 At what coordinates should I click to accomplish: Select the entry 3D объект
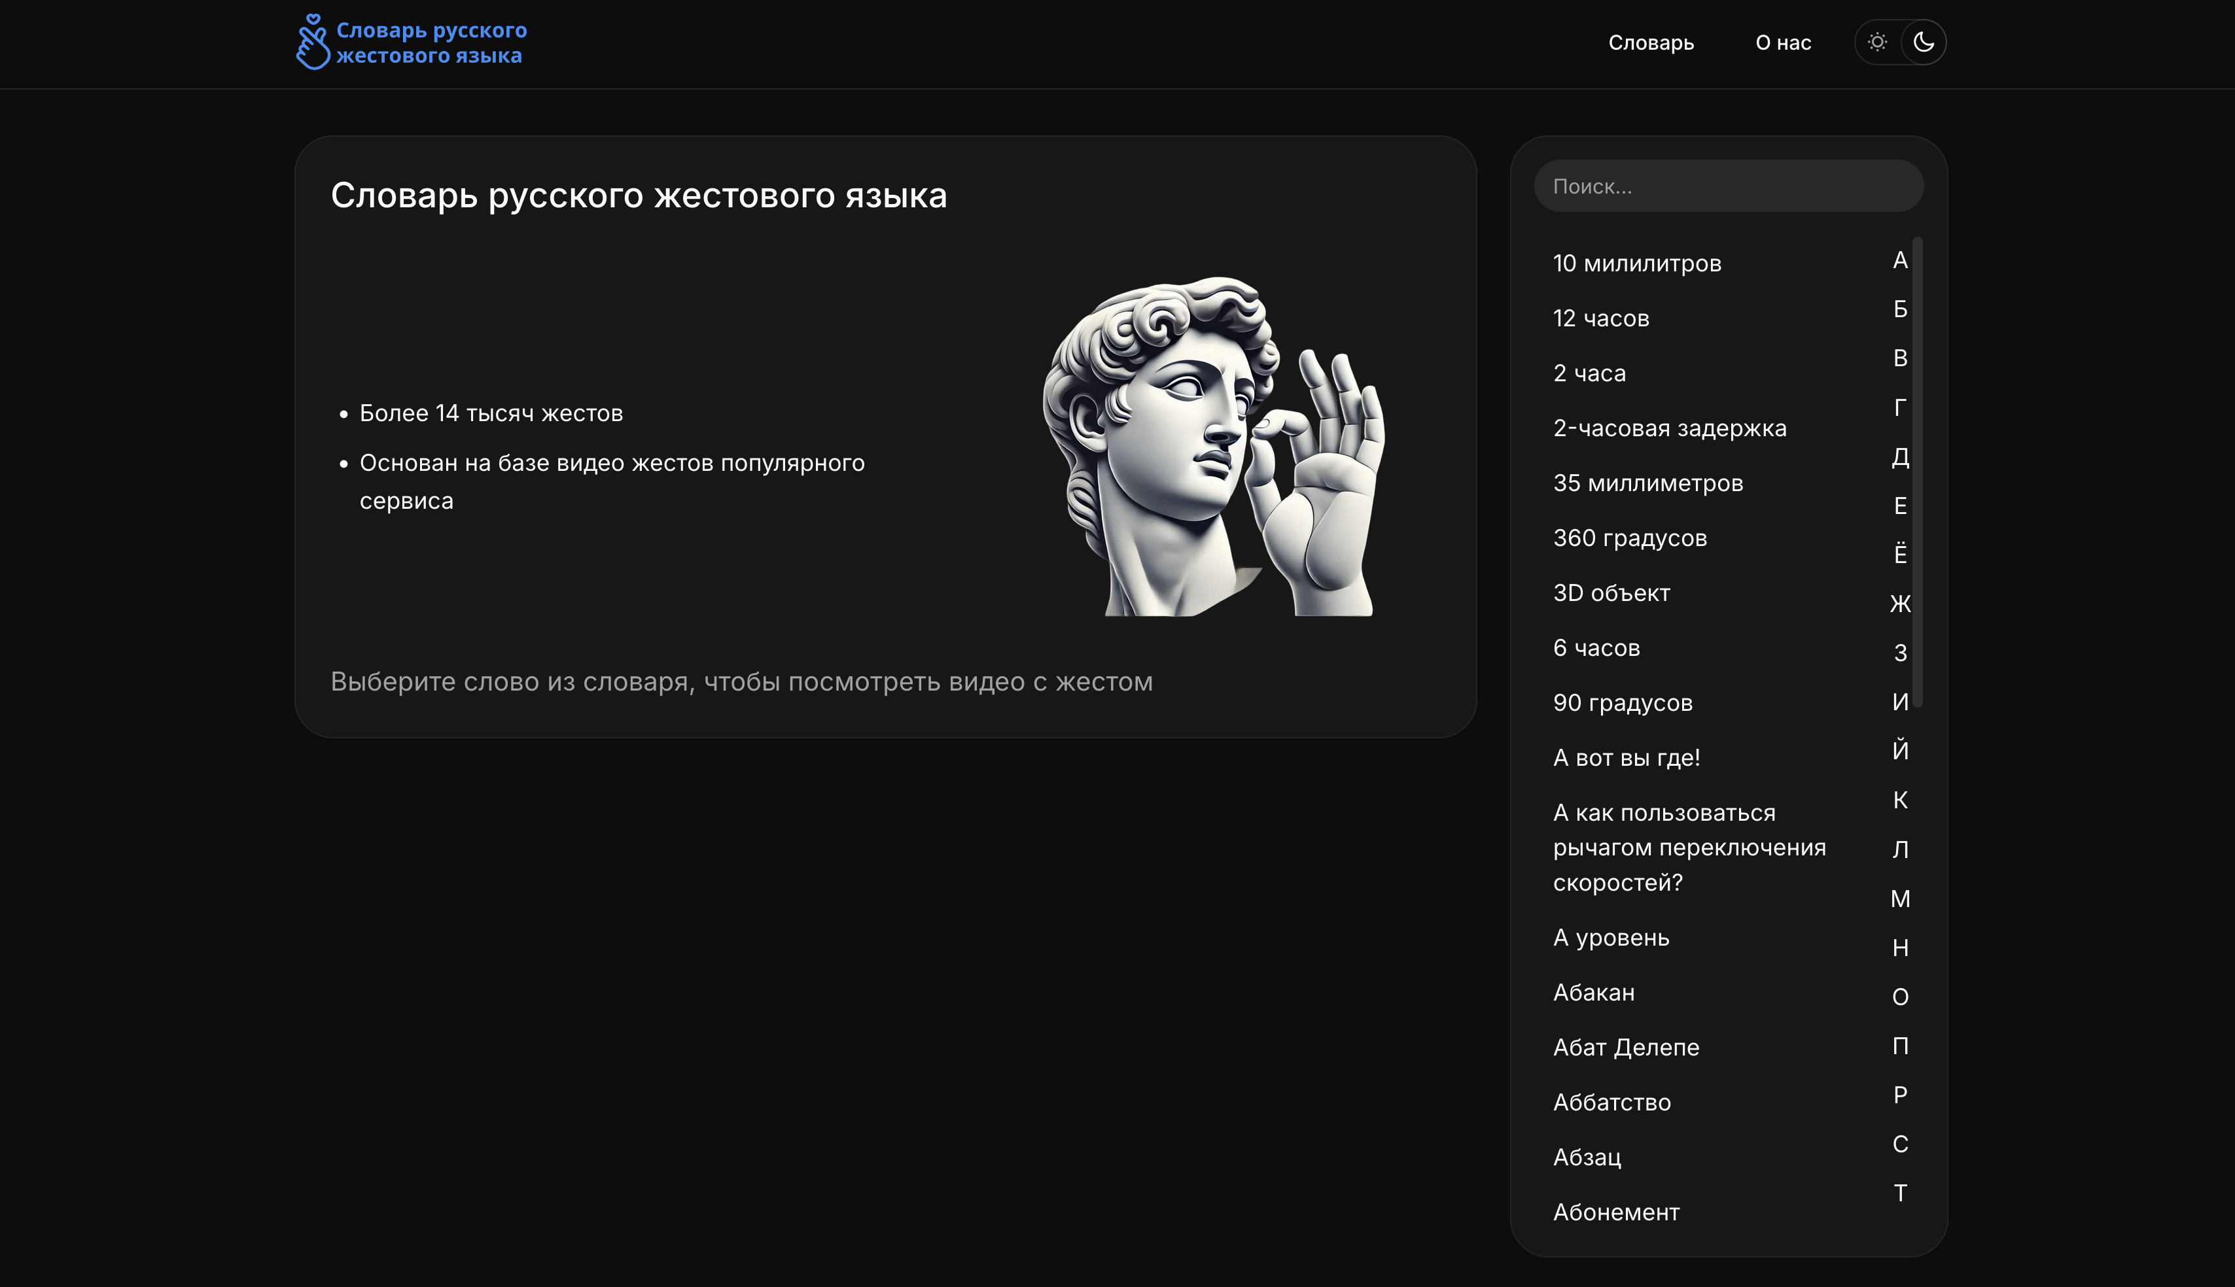pyautogui.click(x=1611, y=592)
